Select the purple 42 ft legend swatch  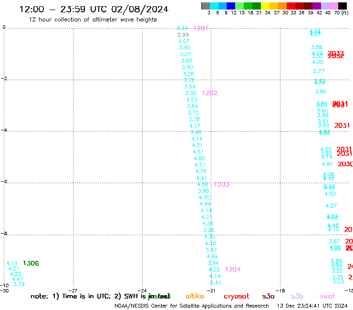click(x=317, y=6)
